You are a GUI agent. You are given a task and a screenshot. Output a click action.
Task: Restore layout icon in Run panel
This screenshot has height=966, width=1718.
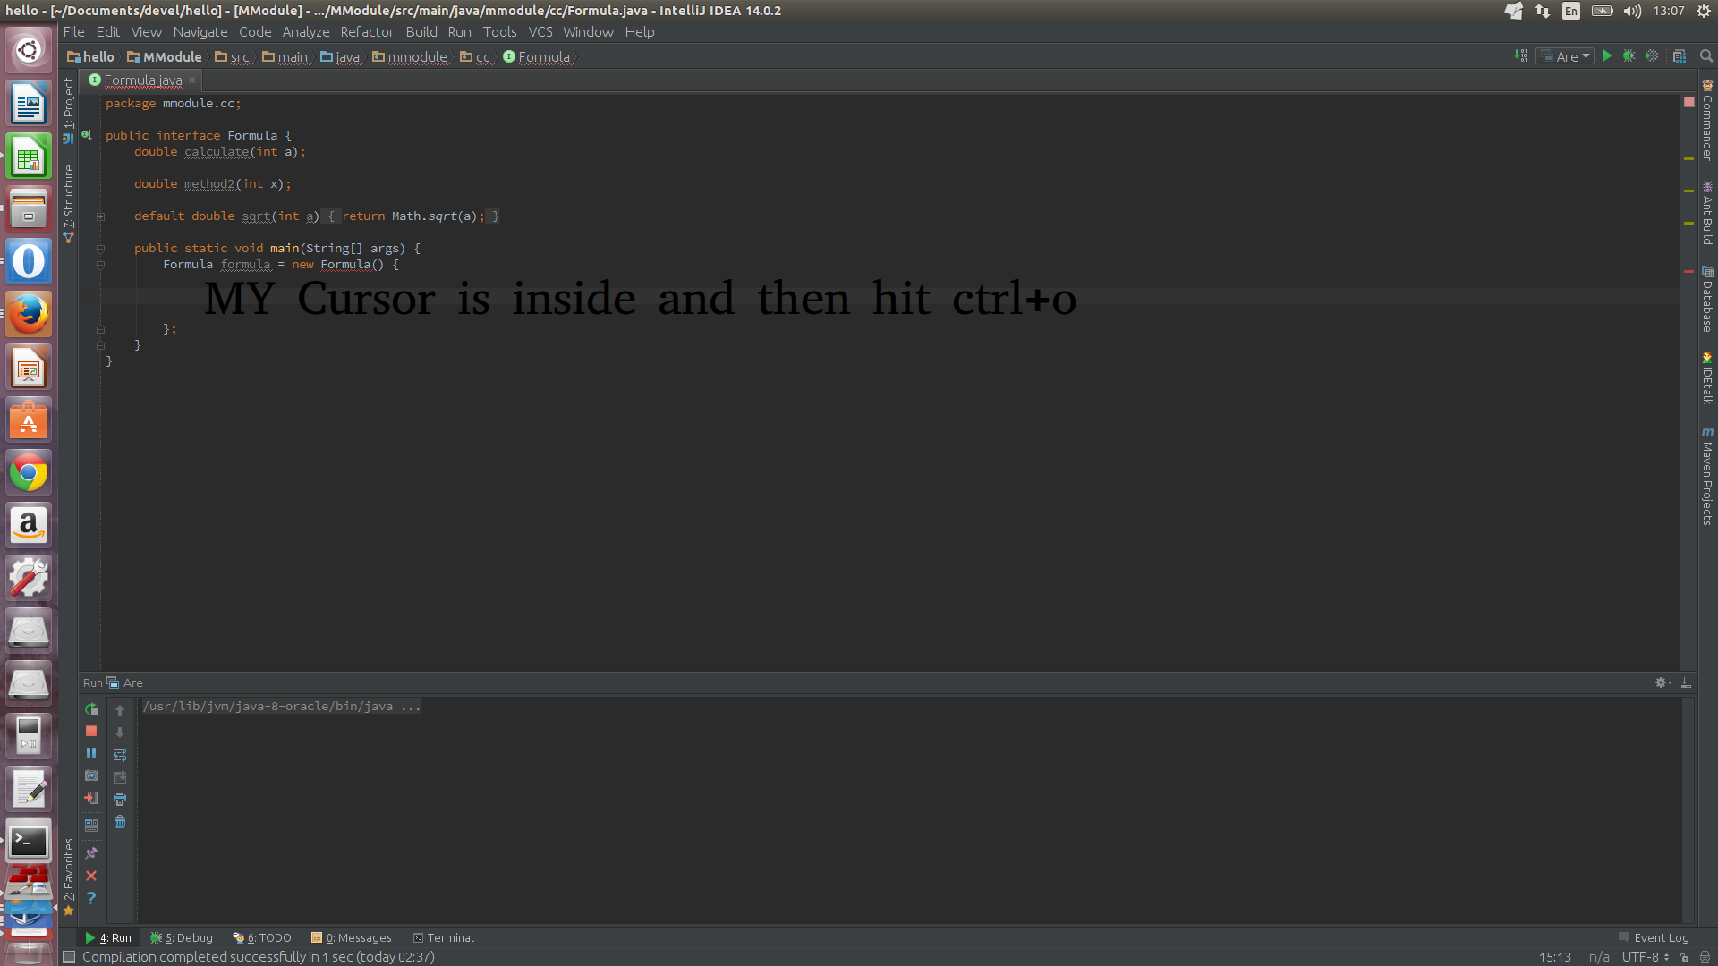point(91,826)
